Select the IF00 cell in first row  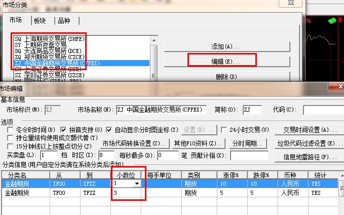coord(65,184)
